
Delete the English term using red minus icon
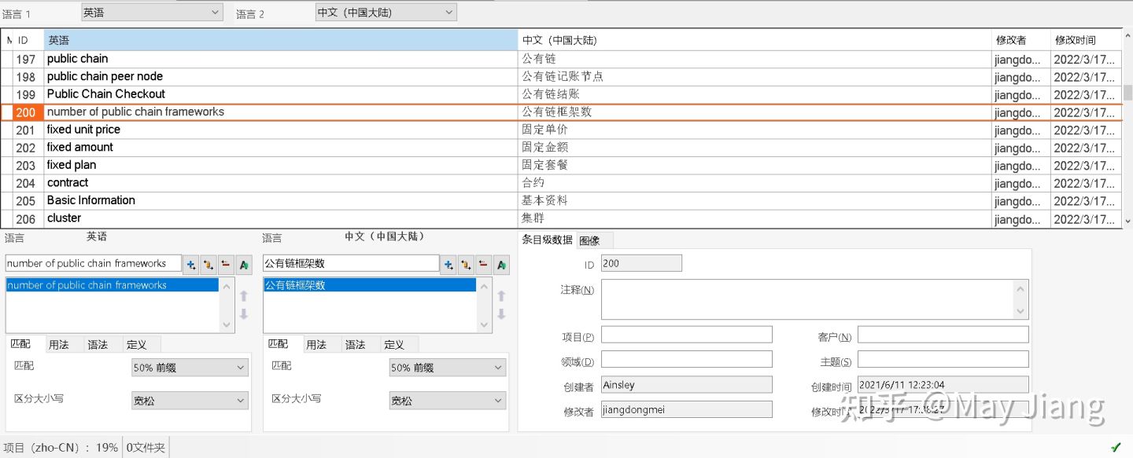coord(227,265)
